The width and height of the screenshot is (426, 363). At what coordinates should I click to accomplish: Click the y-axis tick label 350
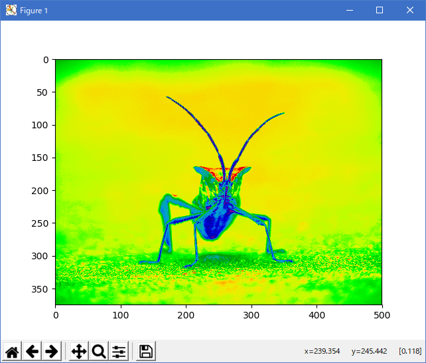[x=40, y=289]
